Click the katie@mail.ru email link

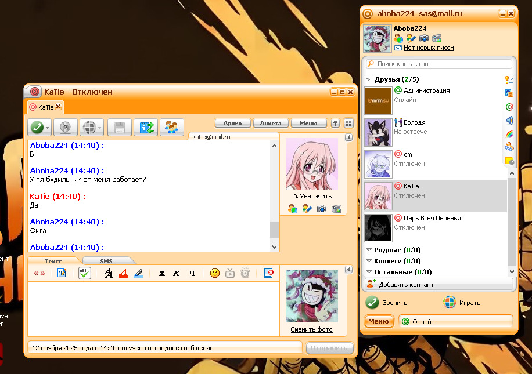click(211, 137)
